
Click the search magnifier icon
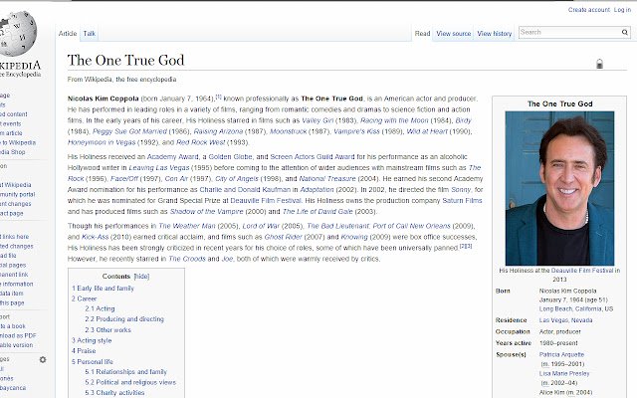click(624, 32)
